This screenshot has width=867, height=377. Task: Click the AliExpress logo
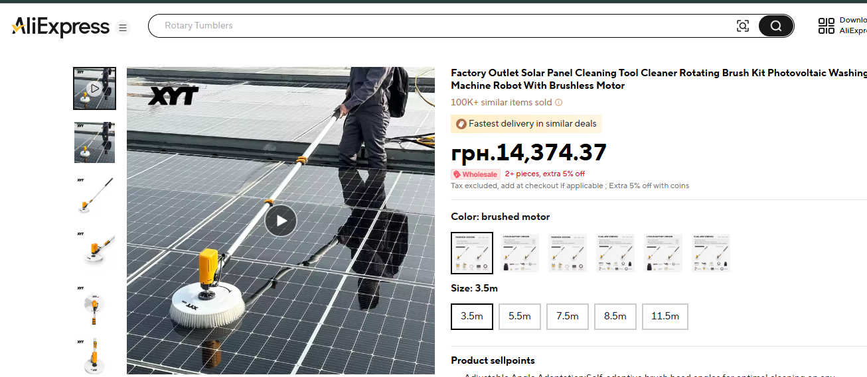point(60,27)
